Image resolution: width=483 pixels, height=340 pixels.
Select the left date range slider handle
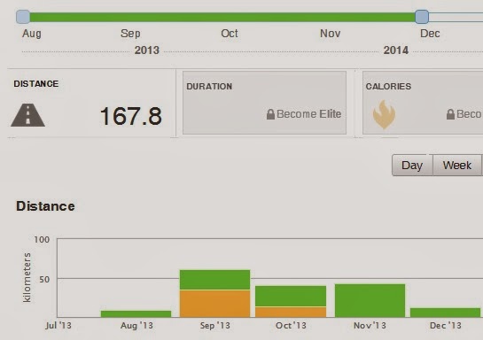coord(23,17)
